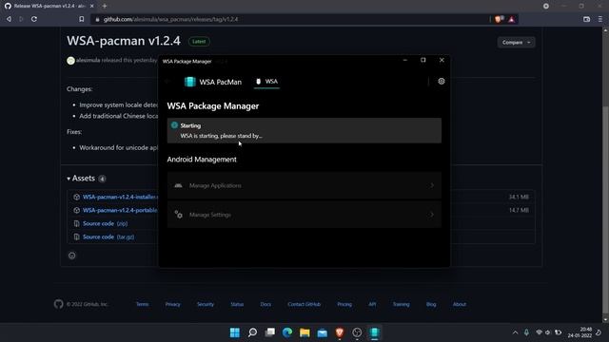Download WSA-pacman-v1.2.4-portable asset
This screenshot has width=609, height=342.
click(x=120, y=210)
